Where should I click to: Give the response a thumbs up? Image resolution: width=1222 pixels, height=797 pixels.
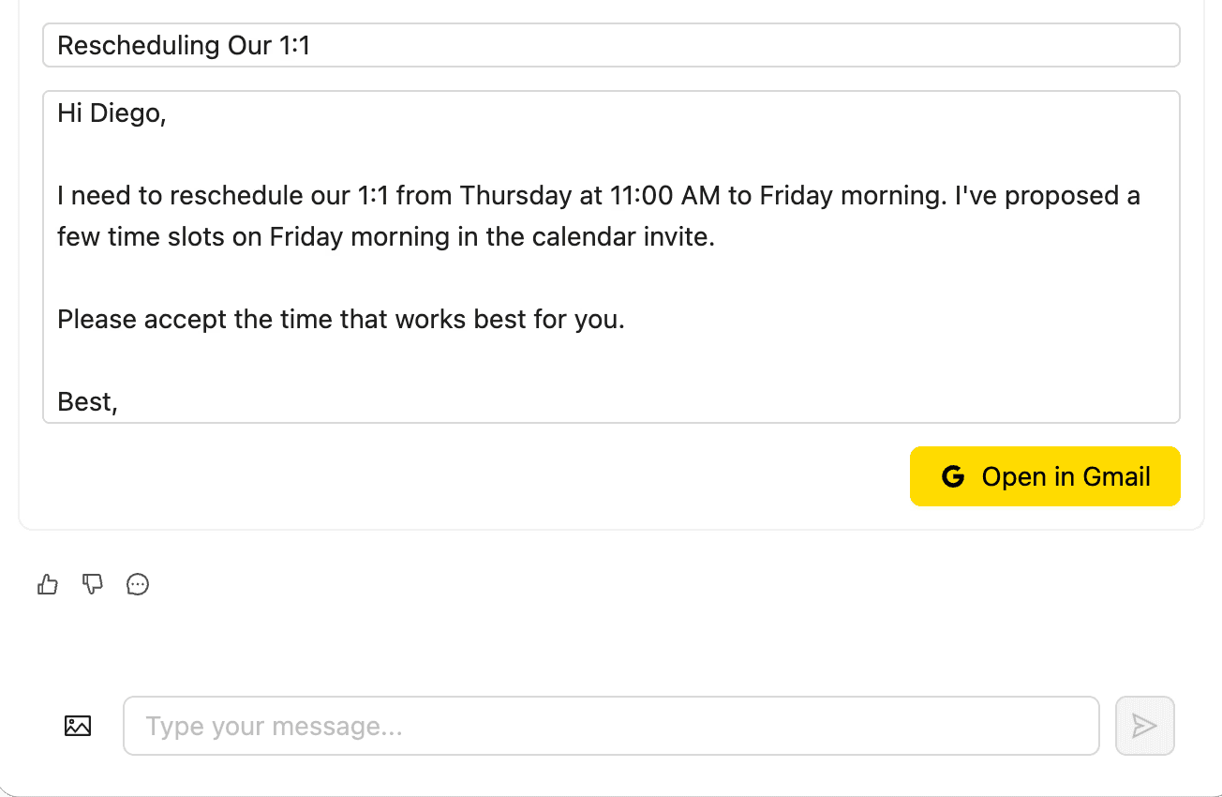[48, 585]
